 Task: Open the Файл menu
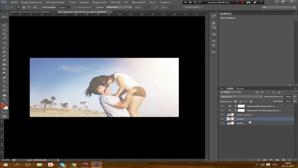pyautogui.click(x=14, y=2)
